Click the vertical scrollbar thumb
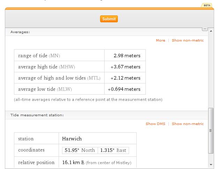The image size is (219, 169). (x=211, y=131)
